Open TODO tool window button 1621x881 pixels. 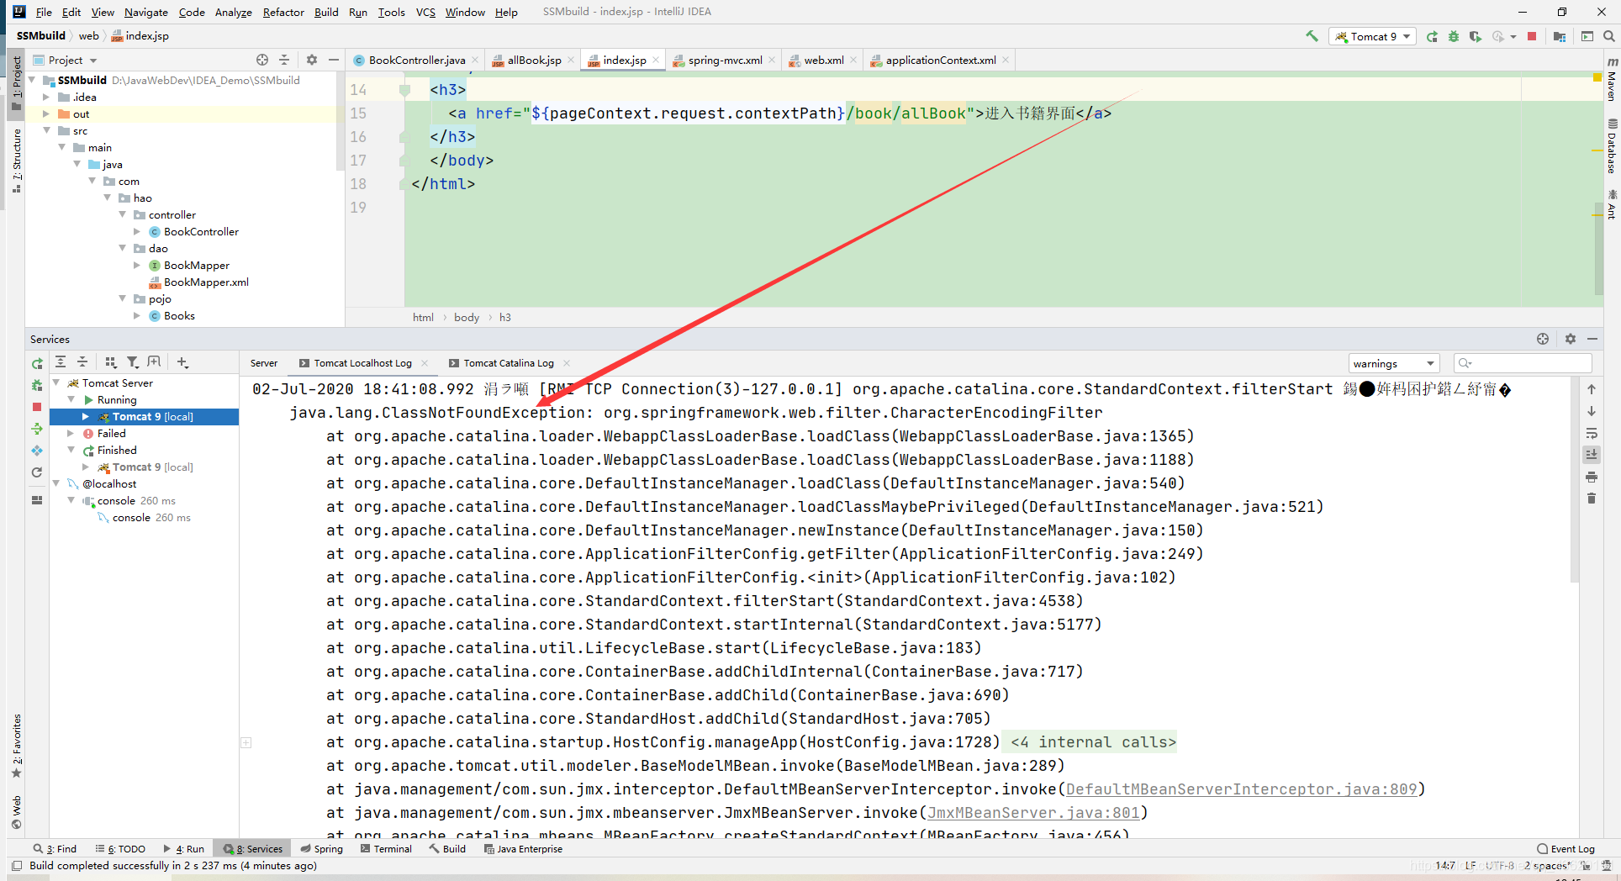pyautogui.click(x=120, y=849)
